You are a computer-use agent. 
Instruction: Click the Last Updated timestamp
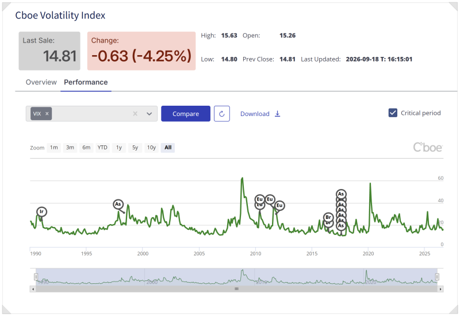[379, 59]
